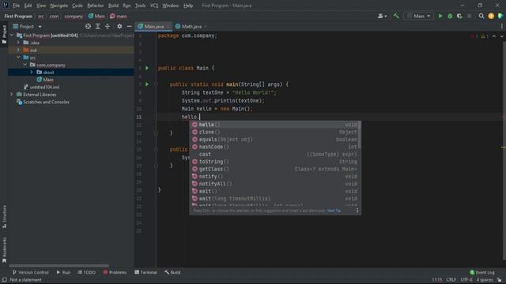Switch to the Main.java editor tab
Viewport: 506px width, 284px height.
[x=153, y=26]
